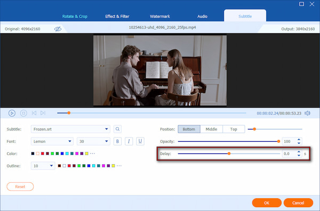Open more subtitle Color options
The width and height of the screenshot is (320, 211).
(92, 153)
